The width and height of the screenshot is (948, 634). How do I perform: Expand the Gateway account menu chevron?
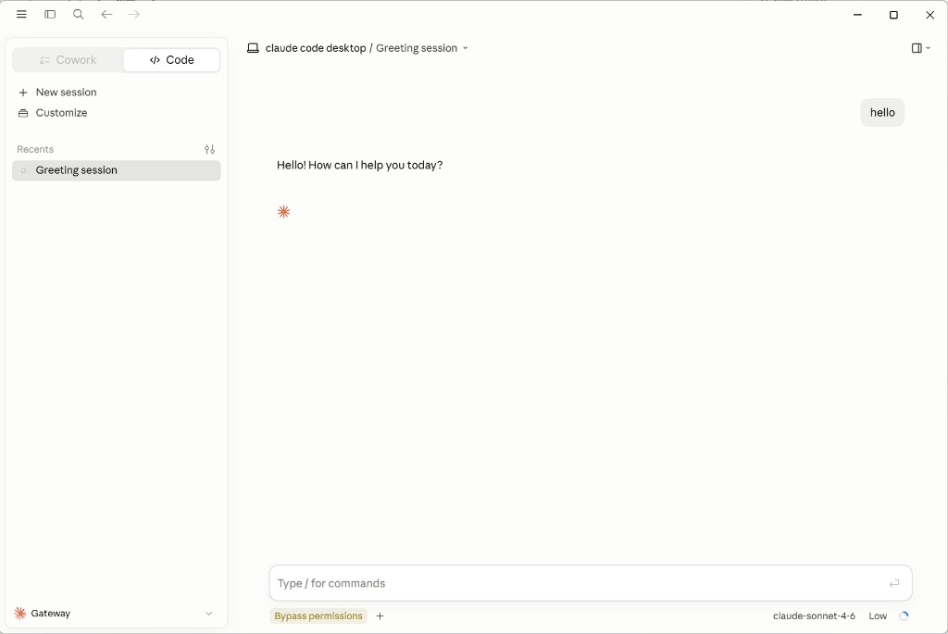click(208, 614)
